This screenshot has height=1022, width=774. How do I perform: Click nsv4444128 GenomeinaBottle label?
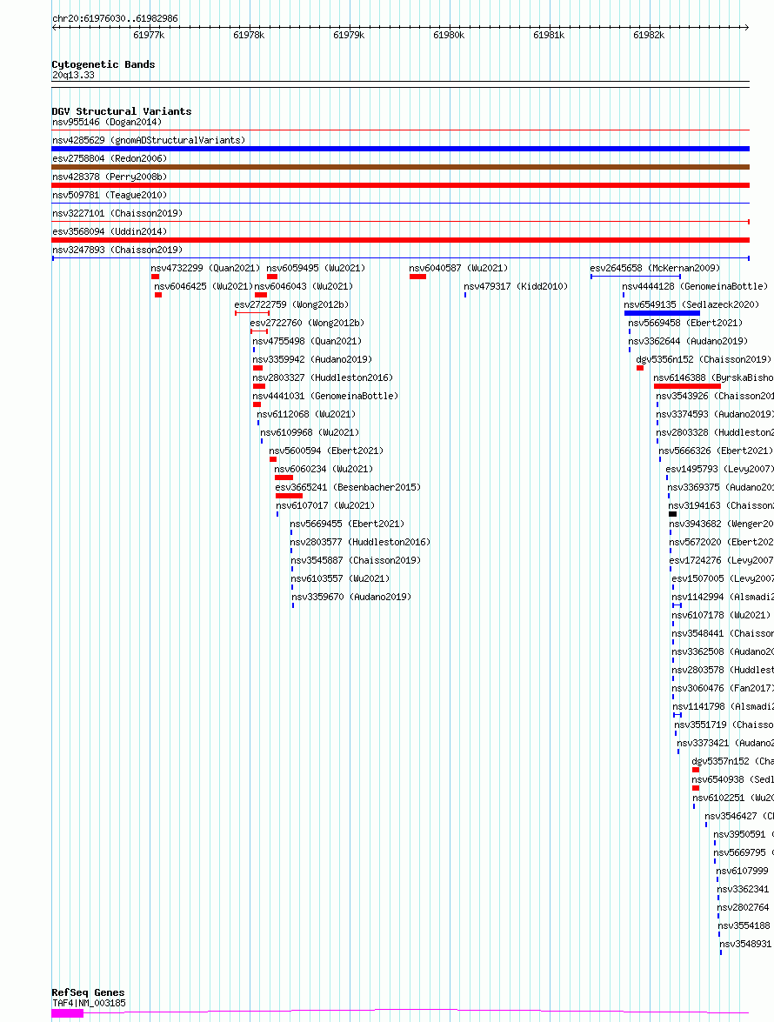pos(695,286)
